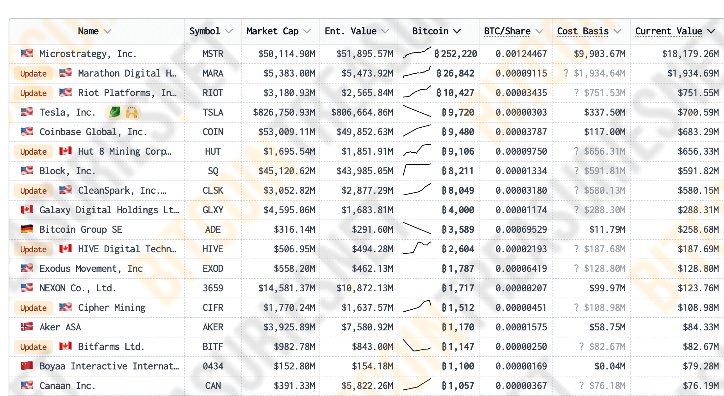Click the US flag beside Marathon Digital

(65, 73)
